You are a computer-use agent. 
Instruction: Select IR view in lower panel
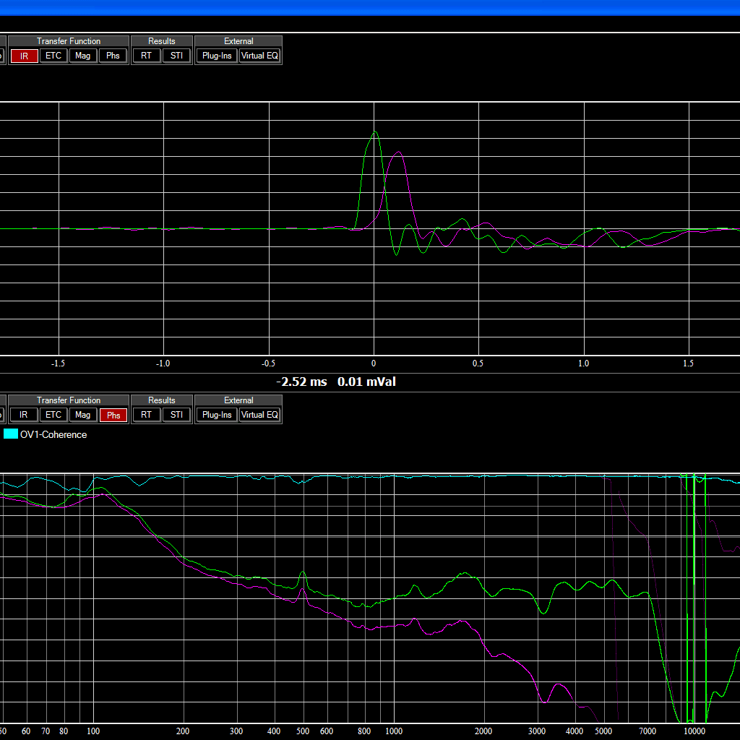tap(24, 415)
